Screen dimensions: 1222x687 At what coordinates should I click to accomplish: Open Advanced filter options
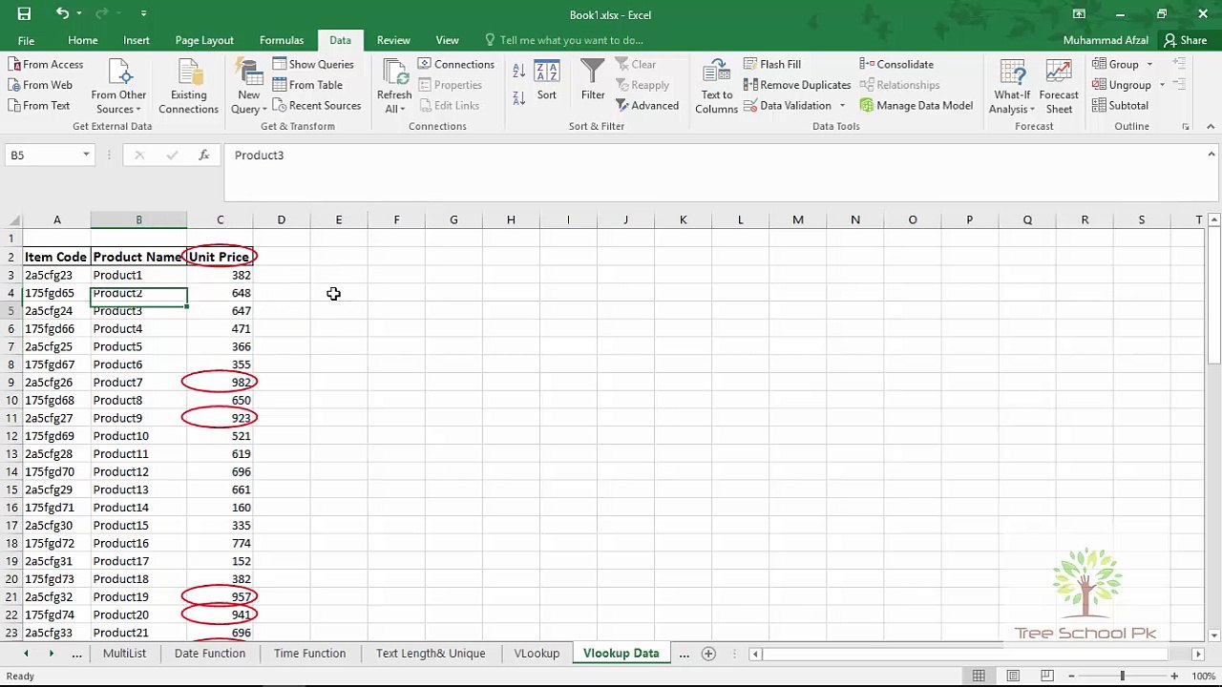coord(647,106)
